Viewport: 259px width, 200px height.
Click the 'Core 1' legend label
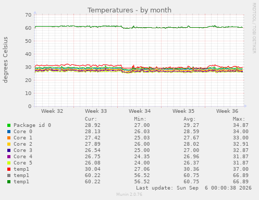click(23, 138)
